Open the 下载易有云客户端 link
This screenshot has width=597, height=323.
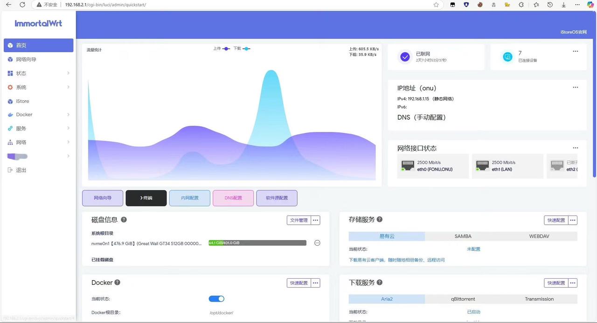click(396, 260)
